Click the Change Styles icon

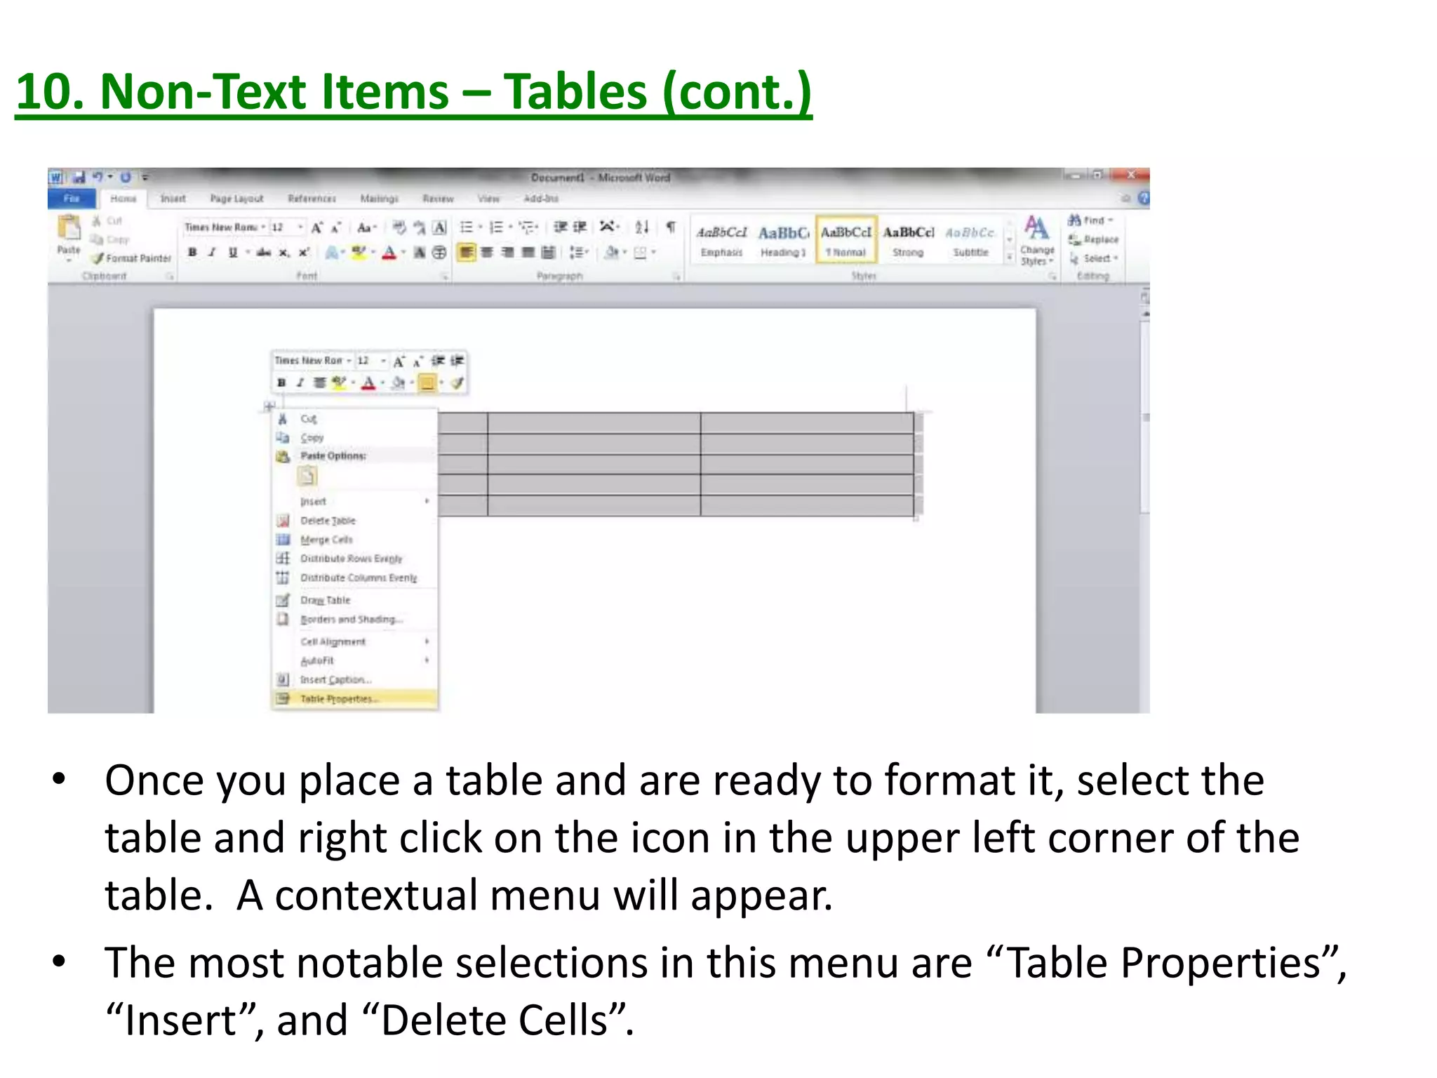1037,241
